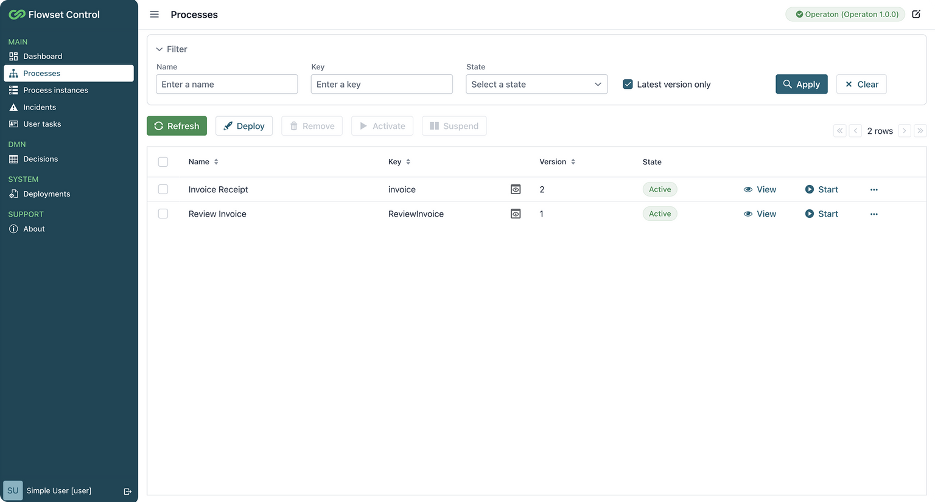Start the Invoice Receipt process
This screenshot has width=935, height=502.
[x=822, y=189]
